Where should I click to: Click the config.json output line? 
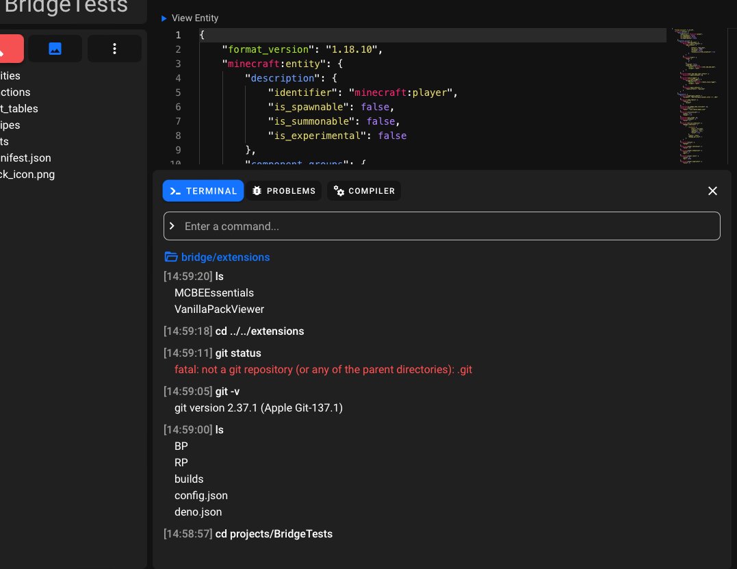pos(201,496)
